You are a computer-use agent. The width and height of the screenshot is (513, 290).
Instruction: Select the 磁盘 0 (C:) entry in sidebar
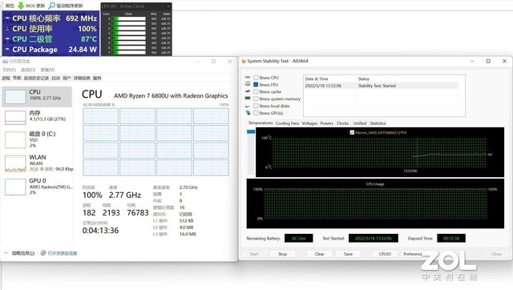point(37,139)
